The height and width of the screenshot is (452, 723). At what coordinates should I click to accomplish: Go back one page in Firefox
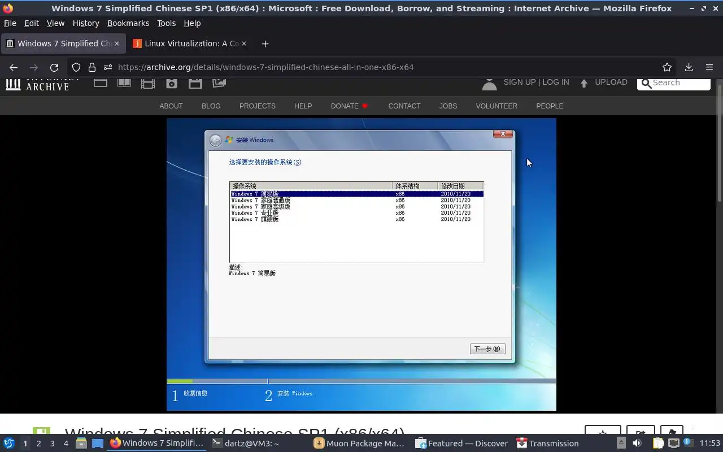tap(14, 67)
